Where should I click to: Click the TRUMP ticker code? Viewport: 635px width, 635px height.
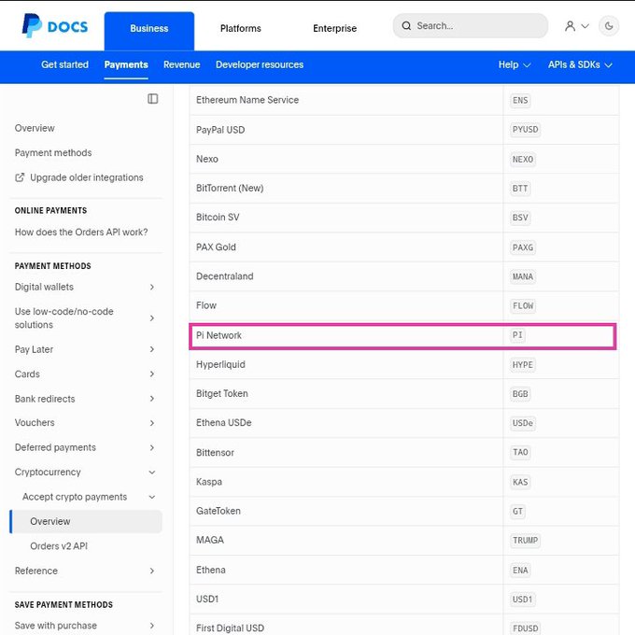pyautogui.click(x=525, y=541)
